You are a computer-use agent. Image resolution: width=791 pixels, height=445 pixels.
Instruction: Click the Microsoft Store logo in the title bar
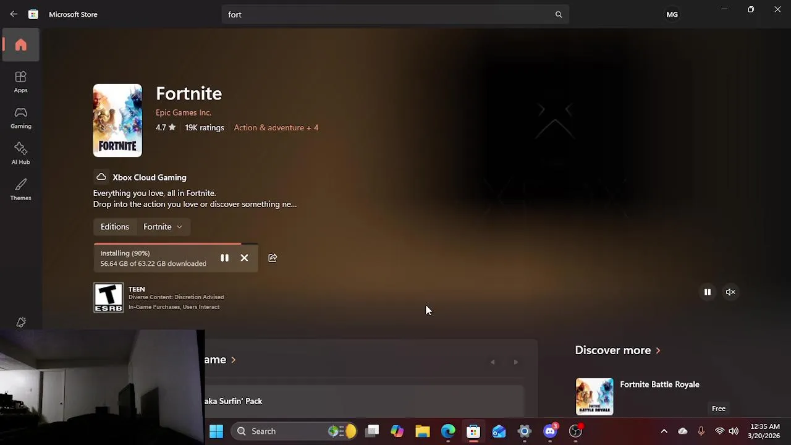tap(33, 14)
